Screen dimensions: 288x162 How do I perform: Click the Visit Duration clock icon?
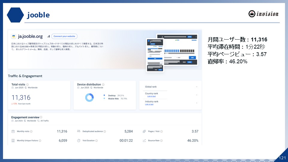(79, 140)
